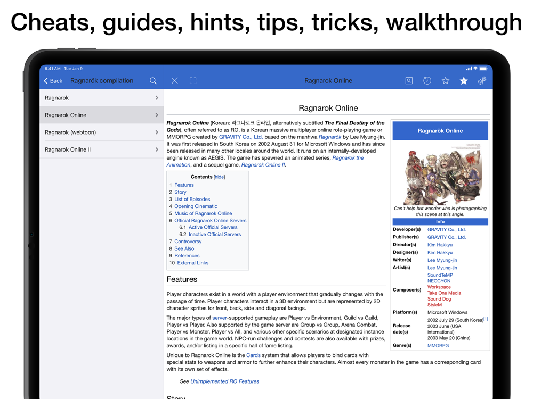This screenshot has height=399, width=533.
Task: Jump to External Links section
Action: (x=193, y=263)
